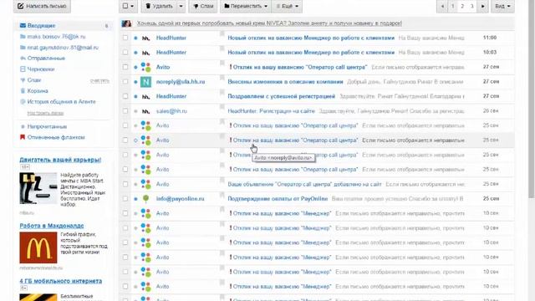This screenshot has width=535, height=301.
Task: Click Avito logo in the 27 сен email
Action: tap(145, 67)
